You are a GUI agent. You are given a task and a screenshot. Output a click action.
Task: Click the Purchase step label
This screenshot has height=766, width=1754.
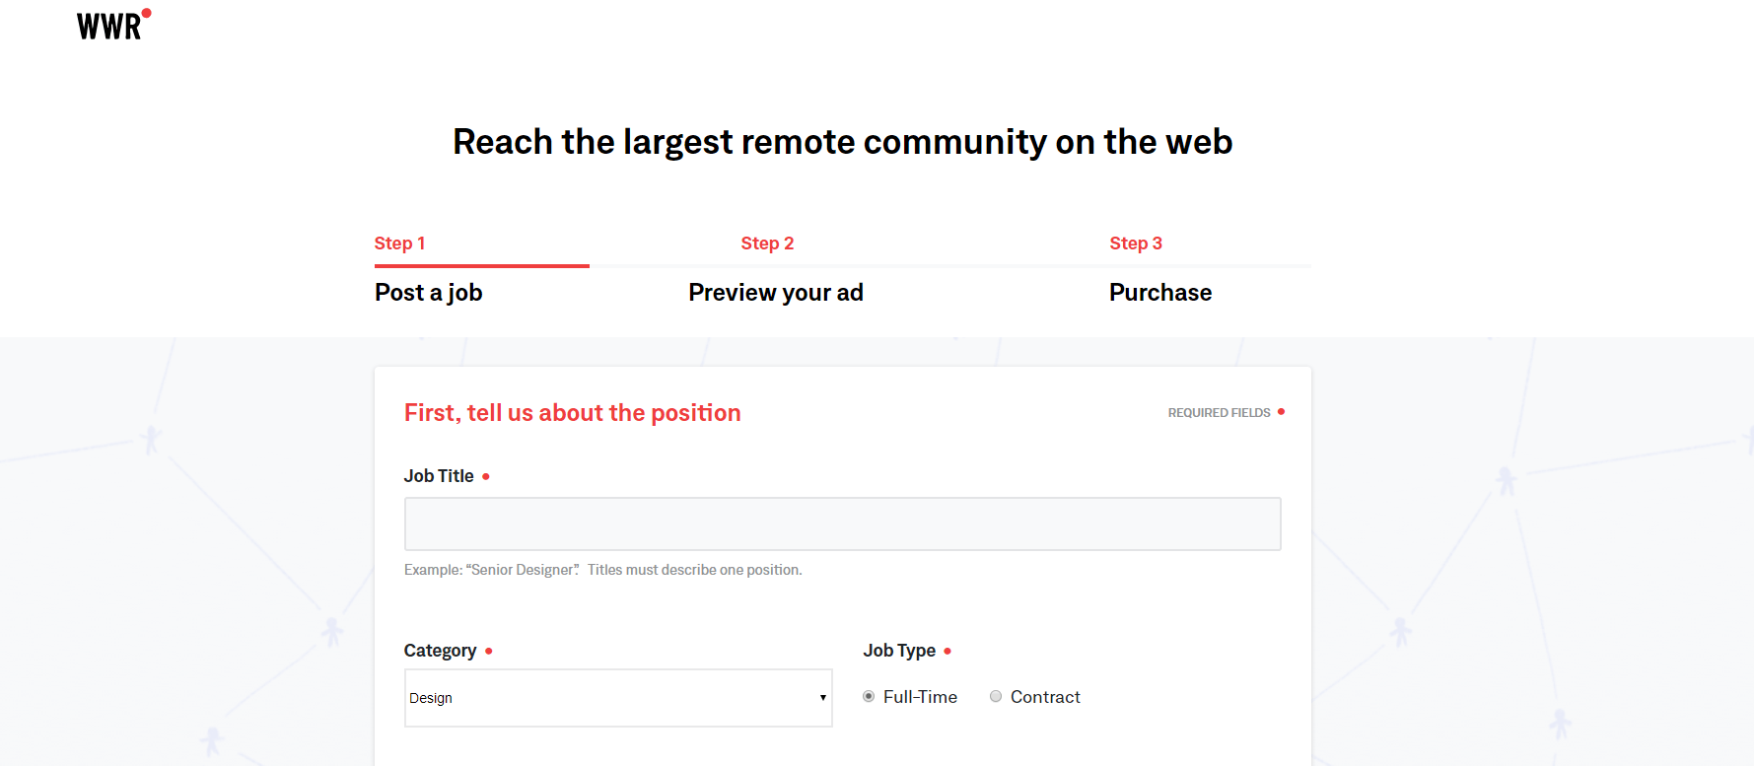[1160, 293]
